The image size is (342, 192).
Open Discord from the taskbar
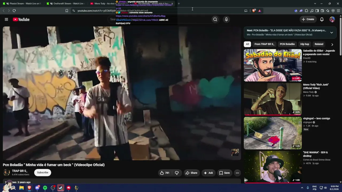click(x=37, y=188)
